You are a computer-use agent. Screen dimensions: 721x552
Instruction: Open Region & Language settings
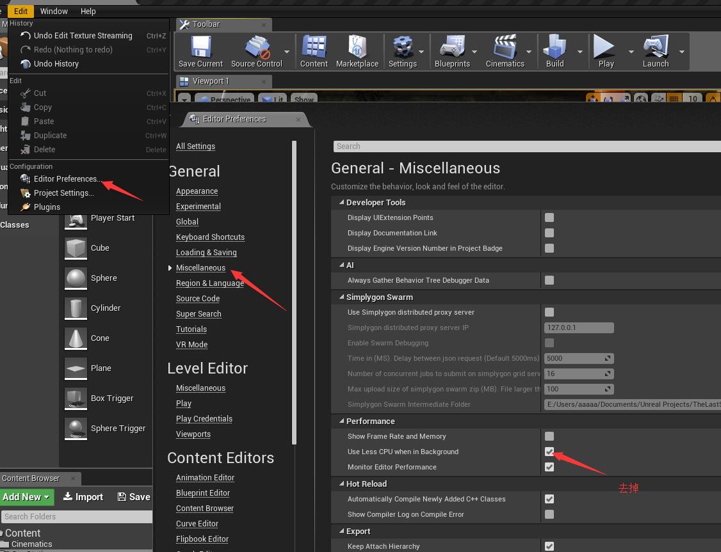click(x=209, y=283)
